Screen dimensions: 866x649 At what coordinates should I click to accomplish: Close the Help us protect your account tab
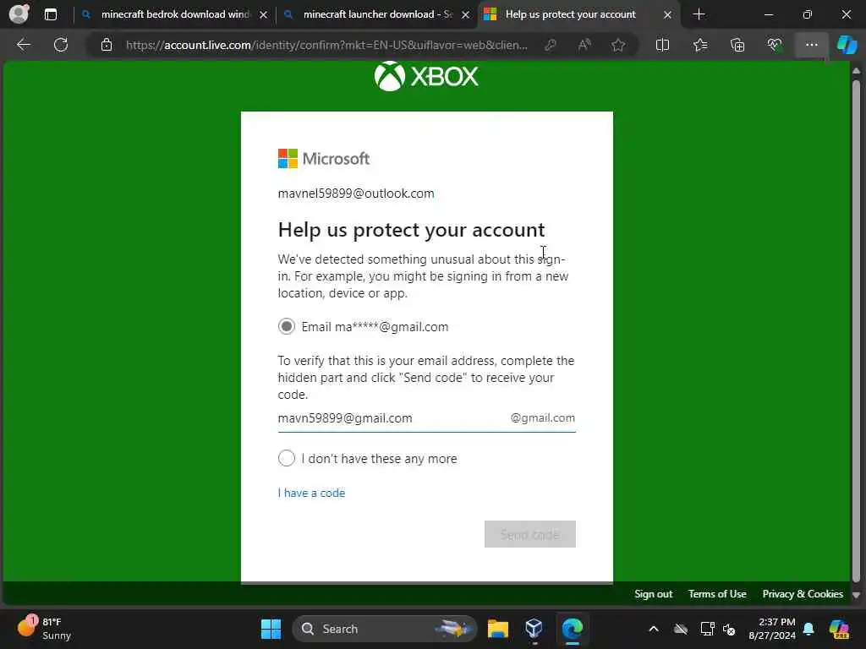[x=667, y=15]
